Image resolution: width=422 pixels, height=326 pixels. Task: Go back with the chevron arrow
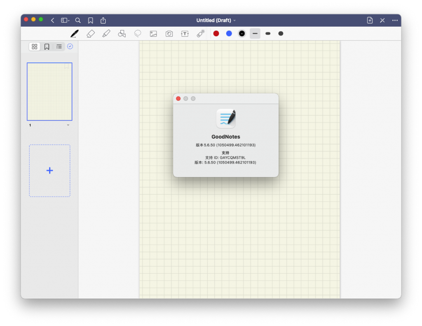point(53,21)
